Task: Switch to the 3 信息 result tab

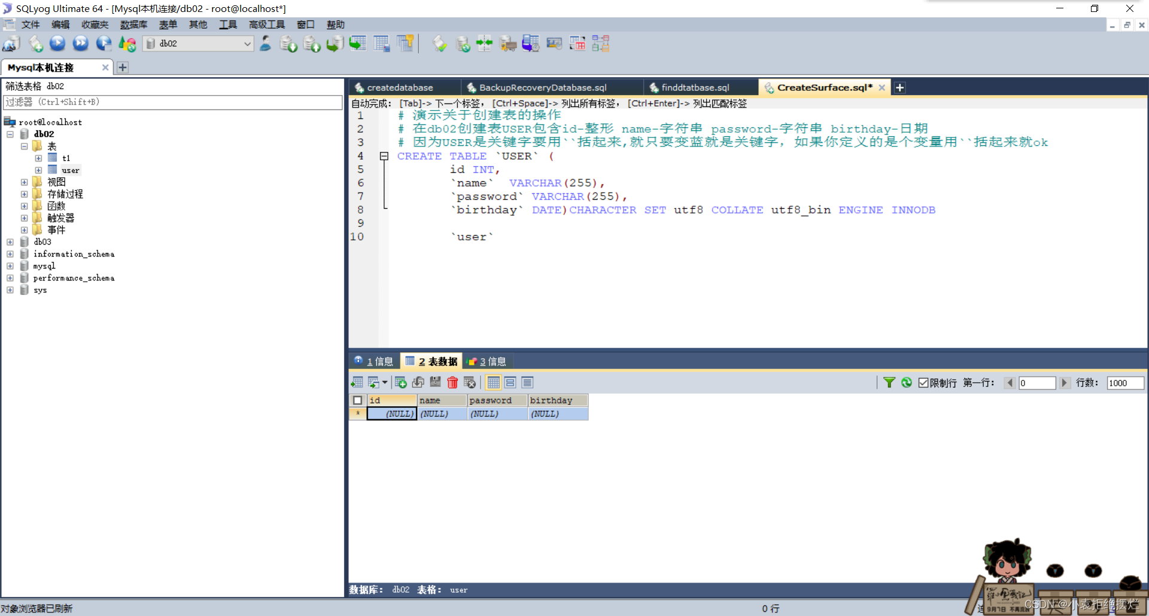Action: pyautogui.click(x=487, y=361)
